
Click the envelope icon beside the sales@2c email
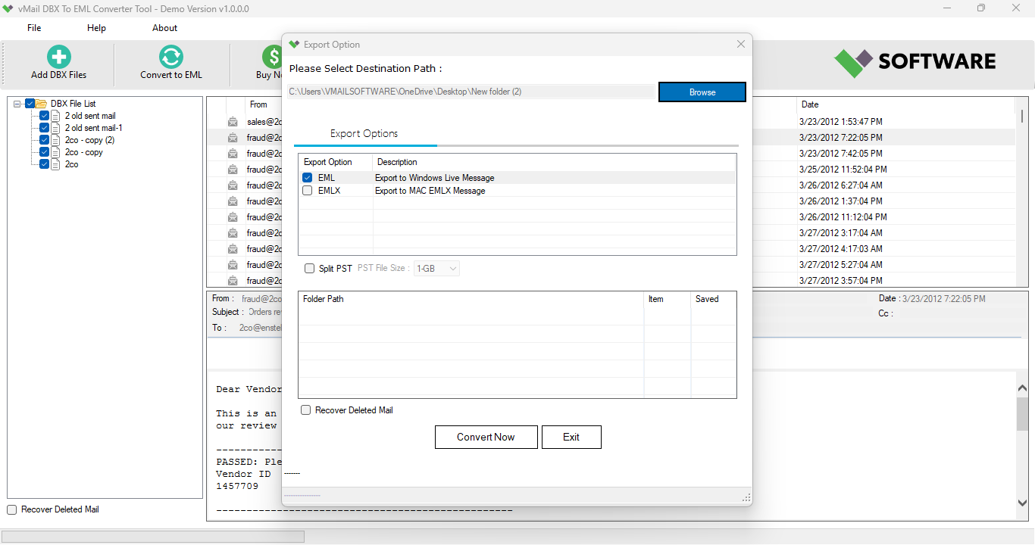[232, 121]
